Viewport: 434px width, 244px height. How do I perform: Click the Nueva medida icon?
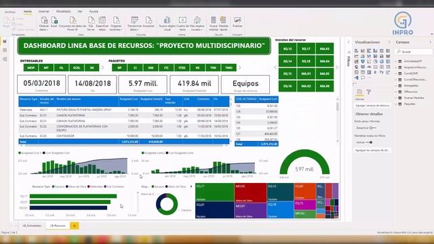click(x=214, y=20)
